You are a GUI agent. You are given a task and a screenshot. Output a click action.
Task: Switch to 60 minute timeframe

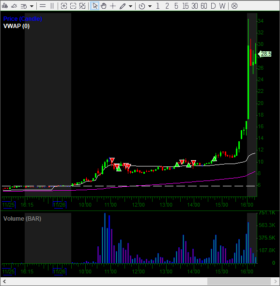coord(204,6)
